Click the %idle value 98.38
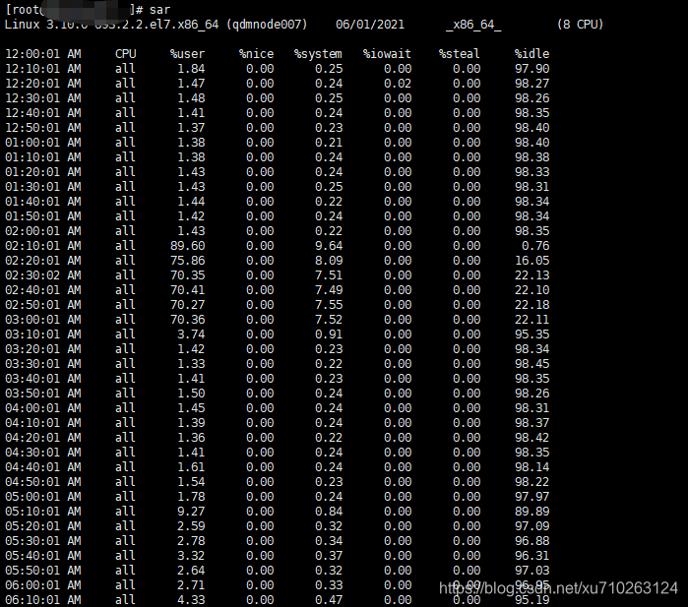 pos(532,157)
